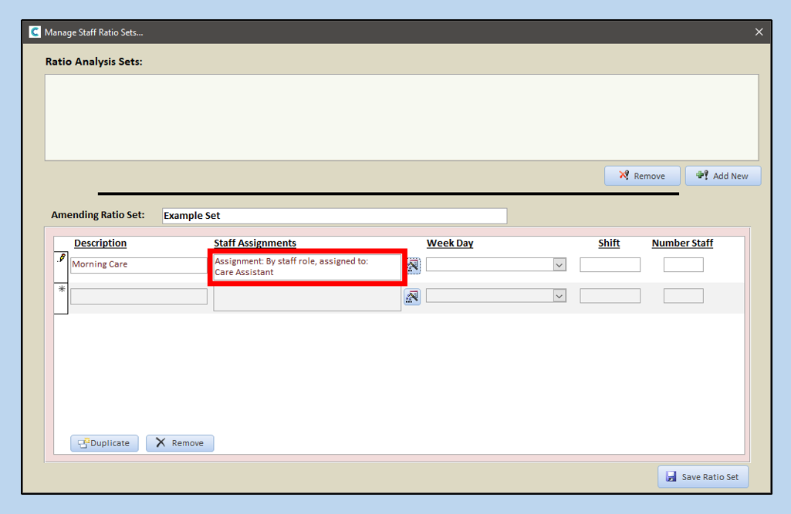Click the staff assignment editor icon in the new row
Viewport: 791px width, 514px height.
413,297
